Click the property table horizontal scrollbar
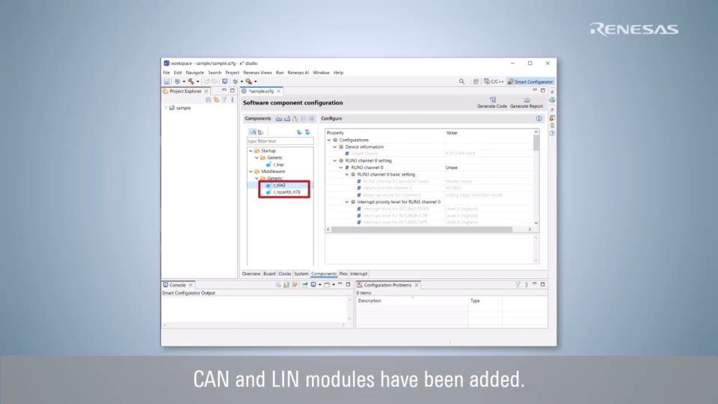 tap(422, 230)
